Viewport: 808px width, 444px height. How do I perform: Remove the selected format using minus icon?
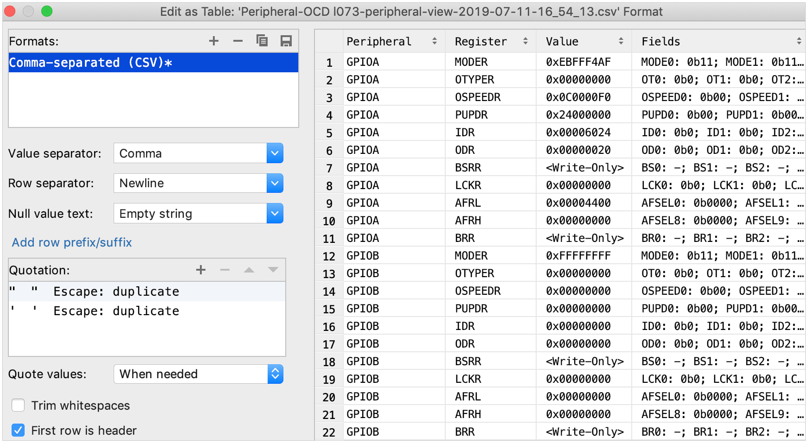(238, 41)
